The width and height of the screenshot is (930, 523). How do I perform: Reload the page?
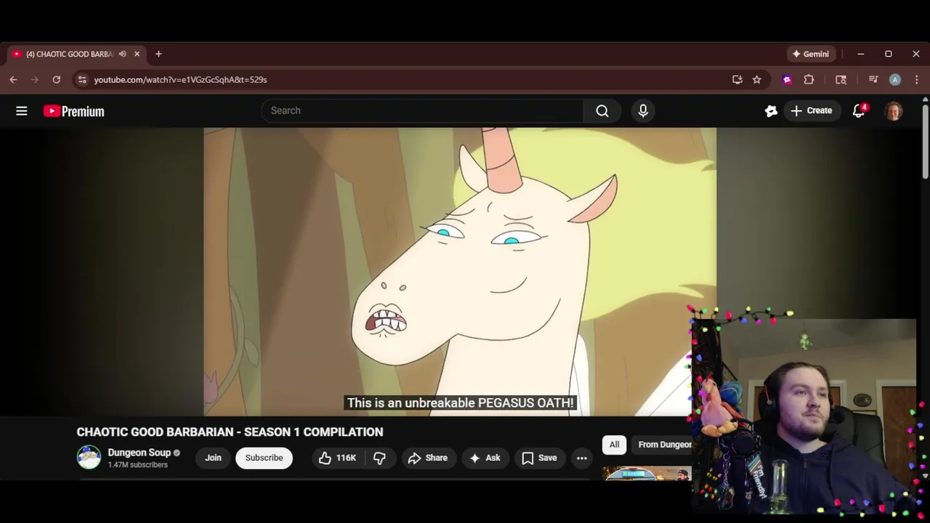tap(56, 80)
